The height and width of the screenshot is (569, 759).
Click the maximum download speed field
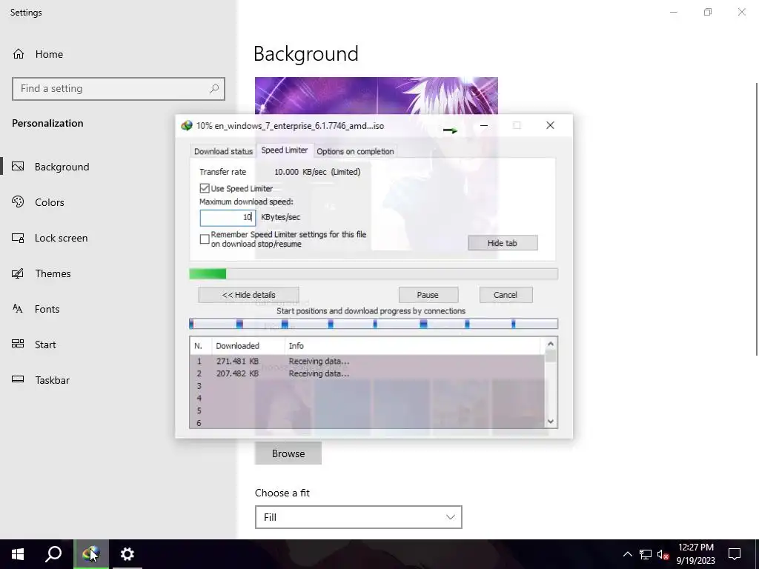pyautogui.click(x=228, y=218)
